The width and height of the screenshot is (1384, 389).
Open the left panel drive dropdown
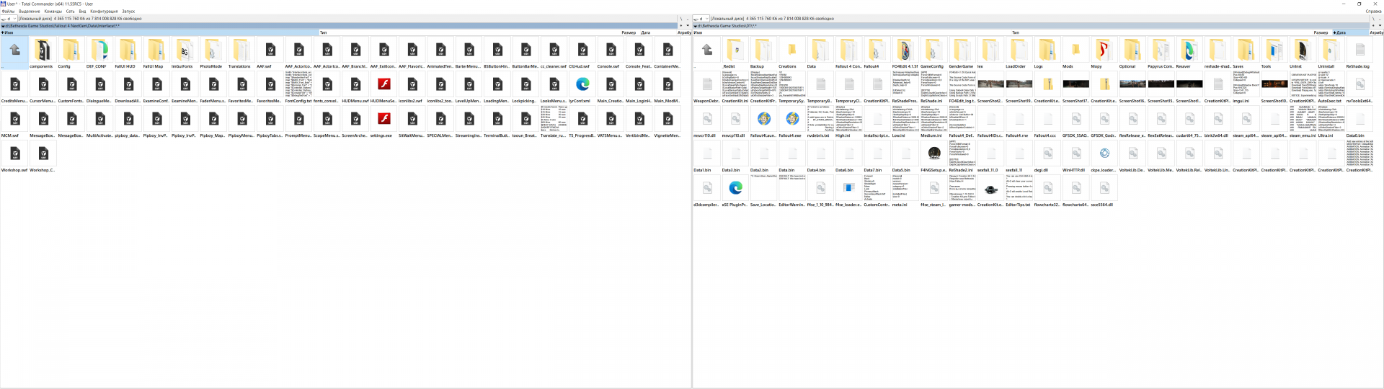pyautogui.click(x=9, y=19)
